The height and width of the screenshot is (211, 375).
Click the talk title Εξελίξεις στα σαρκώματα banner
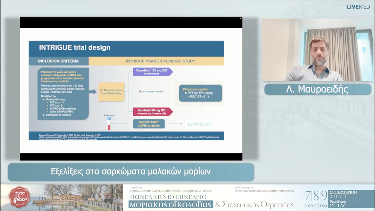pyautogui.click(x=131, y=172)
